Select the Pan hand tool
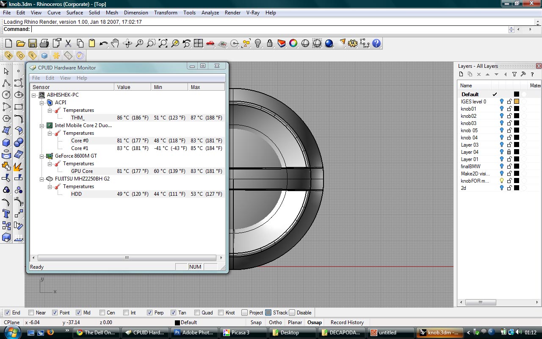 115,43
